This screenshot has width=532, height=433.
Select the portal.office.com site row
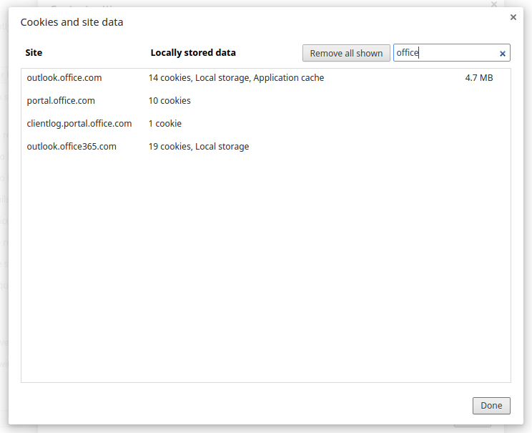266,100
